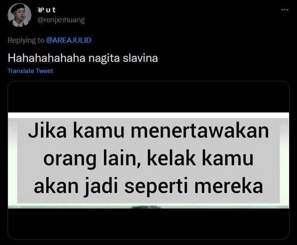297x245 pixels.
Task: Click the black bar below the meme text
Action: click(x=148, y=224)
